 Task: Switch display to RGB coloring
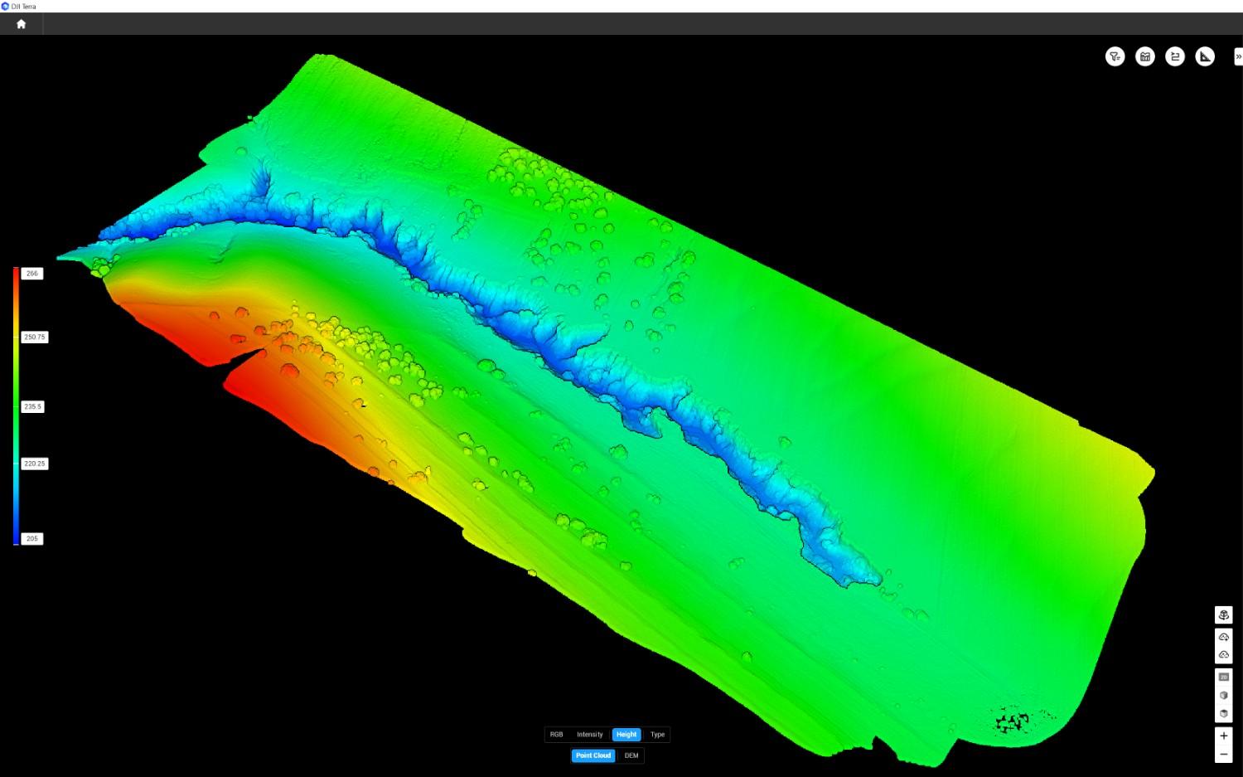click(556, 735)
